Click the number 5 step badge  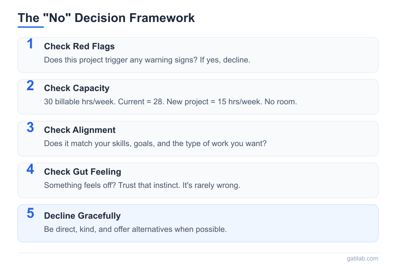(30, 213)
